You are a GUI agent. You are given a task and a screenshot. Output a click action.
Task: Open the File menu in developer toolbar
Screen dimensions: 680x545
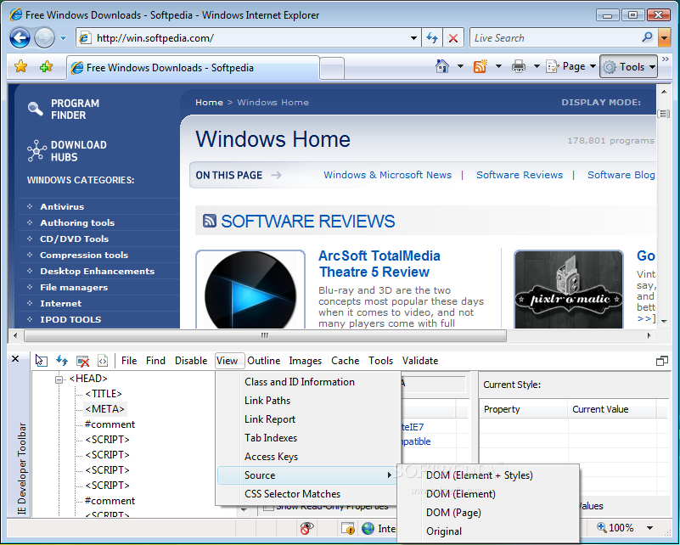click(129, 361)
